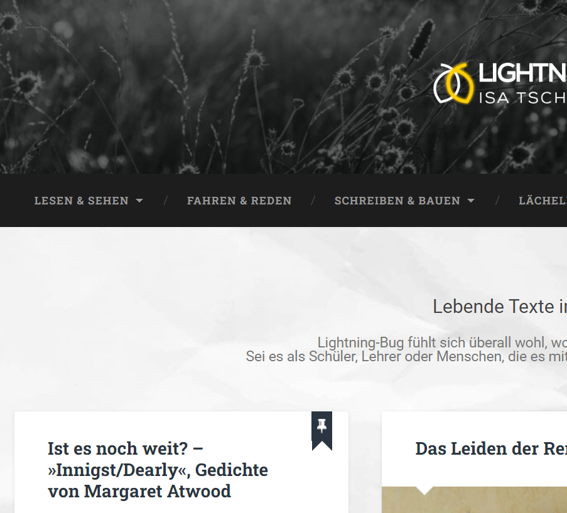Click the ISA TSCH… subtitle under the logo
The height and width of the screenshot is (513, 567).
(523, 98)
